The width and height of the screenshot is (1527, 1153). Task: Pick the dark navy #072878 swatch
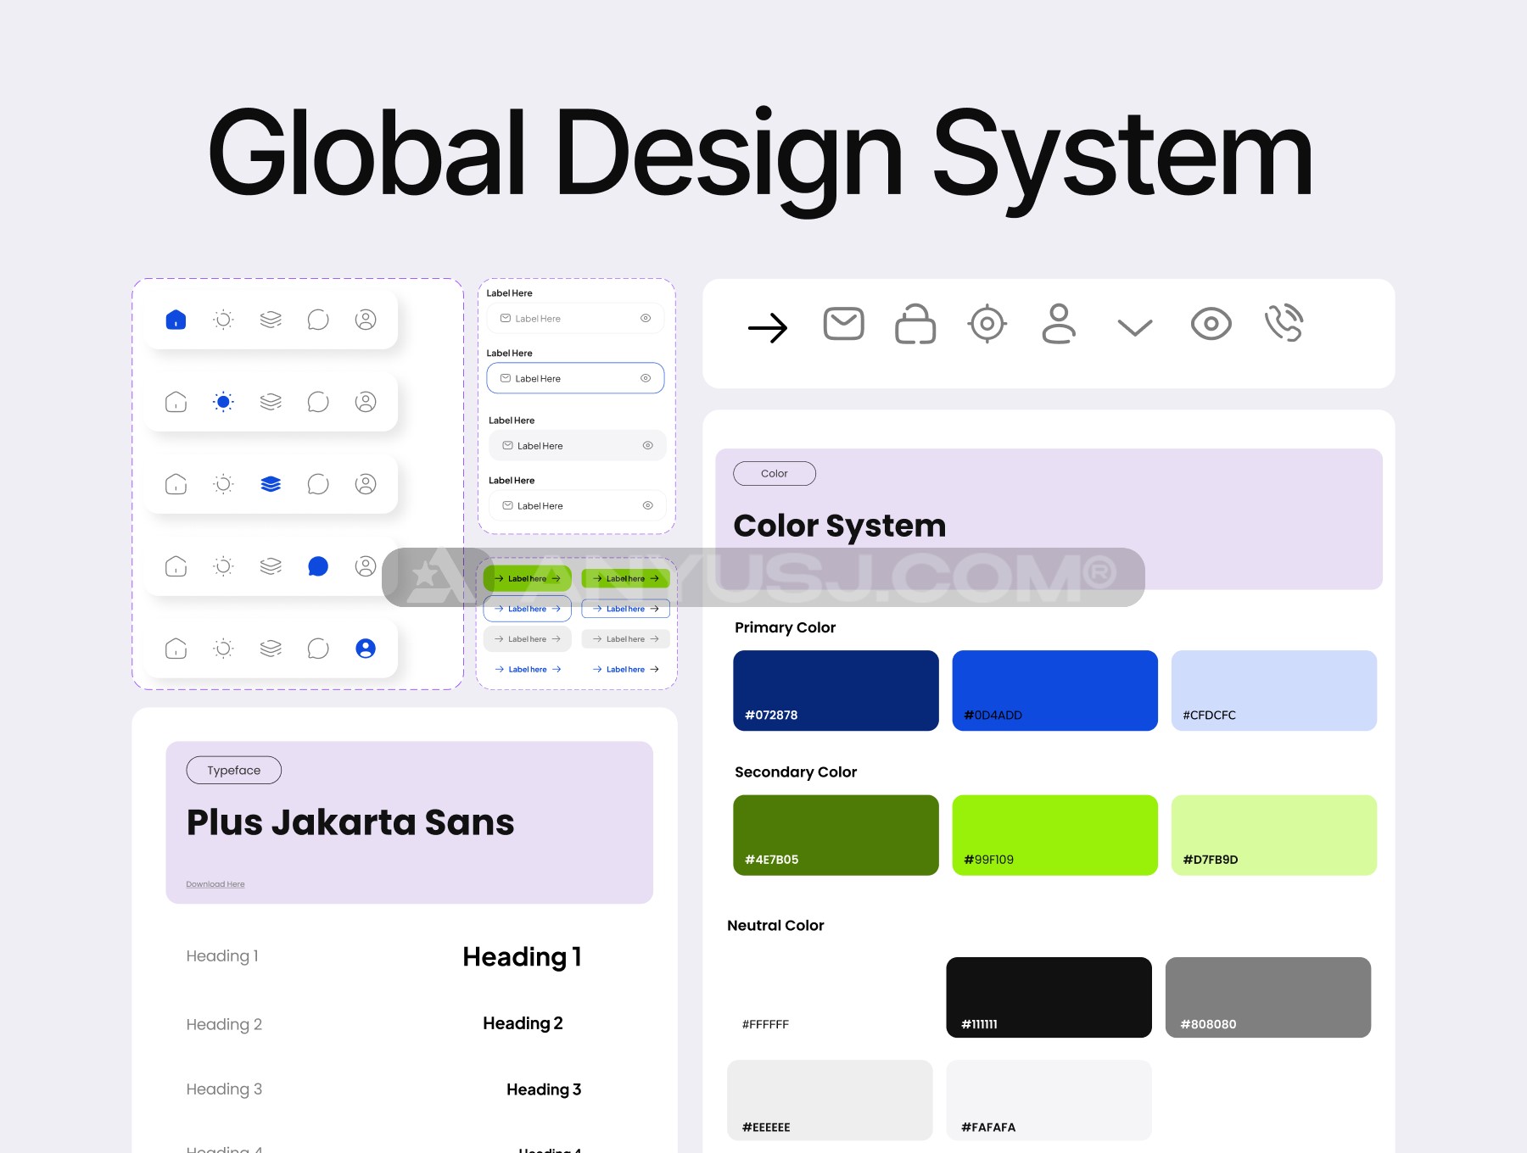[x=836, y=690]
